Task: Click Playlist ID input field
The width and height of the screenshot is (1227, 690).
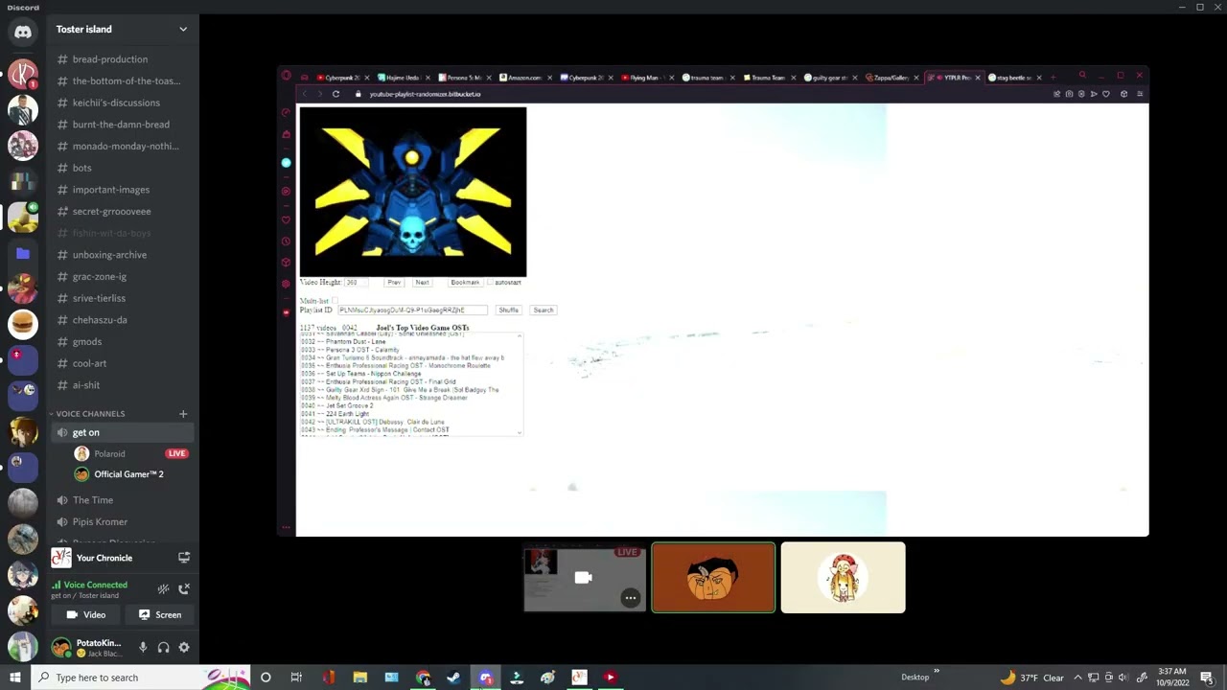Action: point(412,310)
